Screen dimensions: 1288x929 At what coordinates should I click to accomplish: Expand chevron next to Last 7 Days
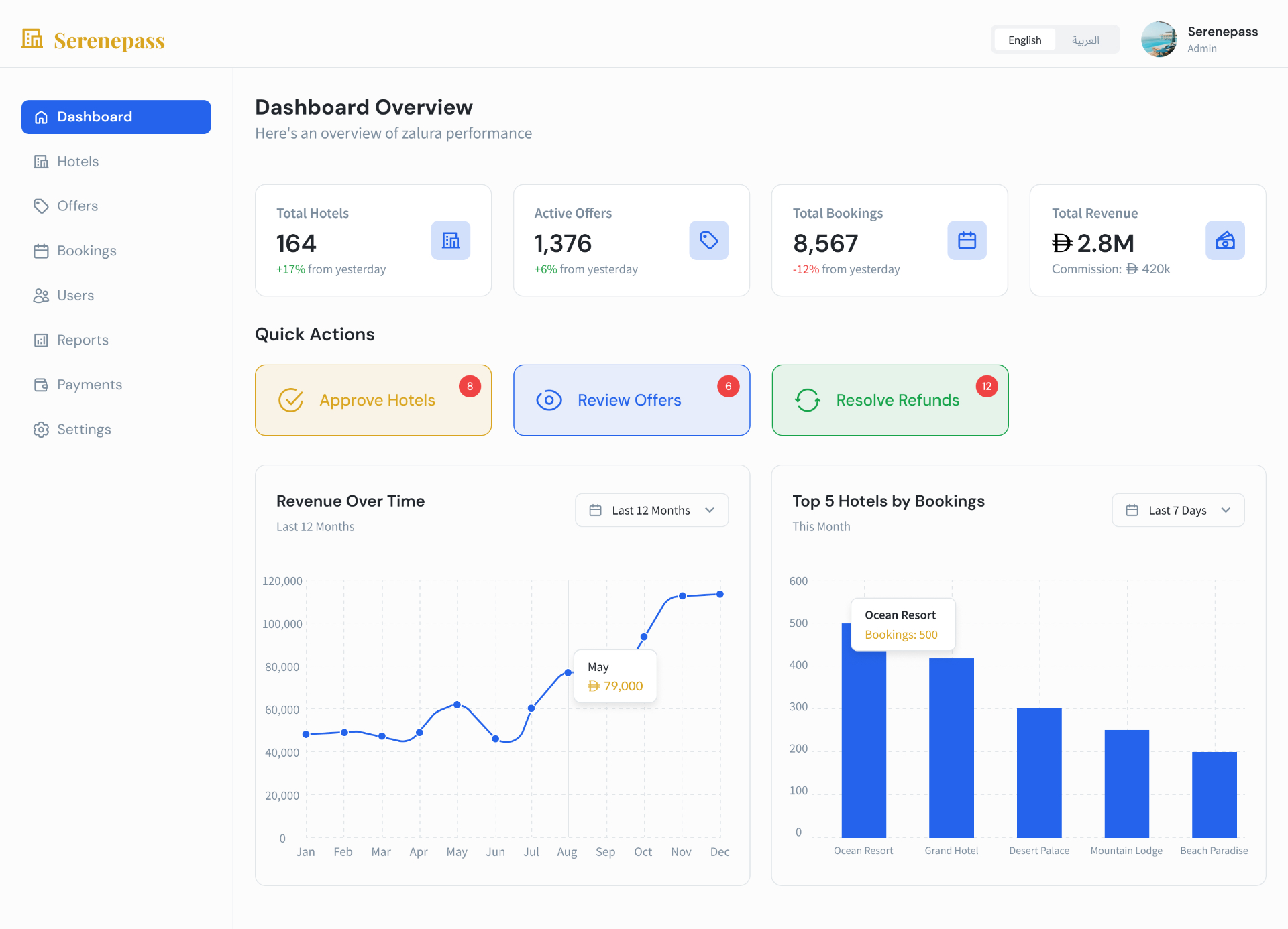[1226, 511]
